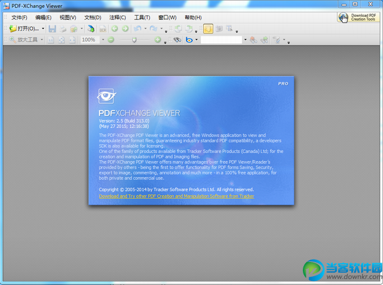Click the Open (打开) folder button
383x285 pixels.
[x=24, y=29]
